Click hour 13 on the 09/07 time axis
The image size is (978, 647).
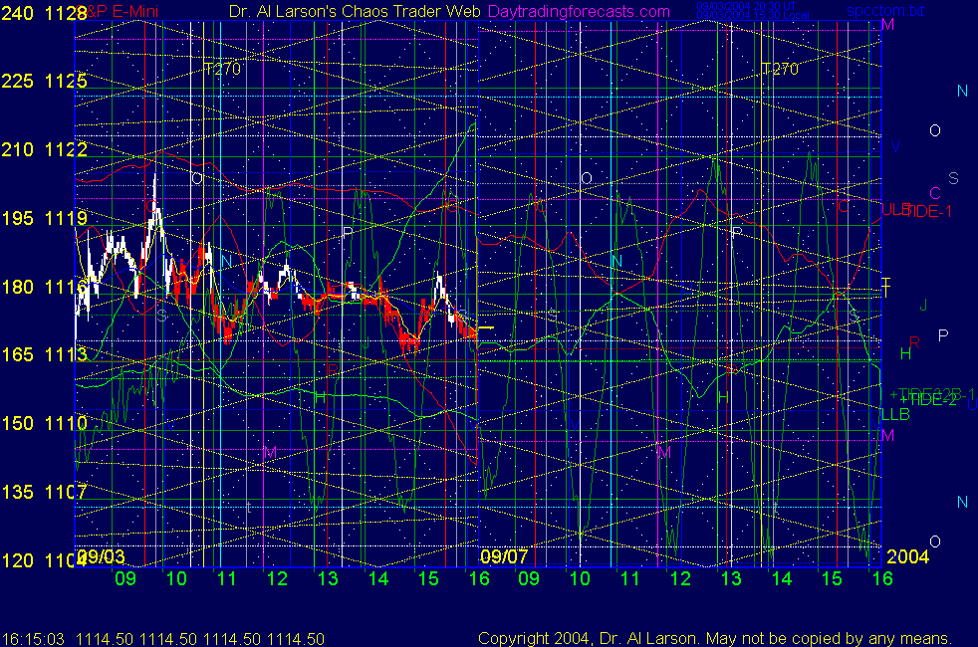point(731,578)
